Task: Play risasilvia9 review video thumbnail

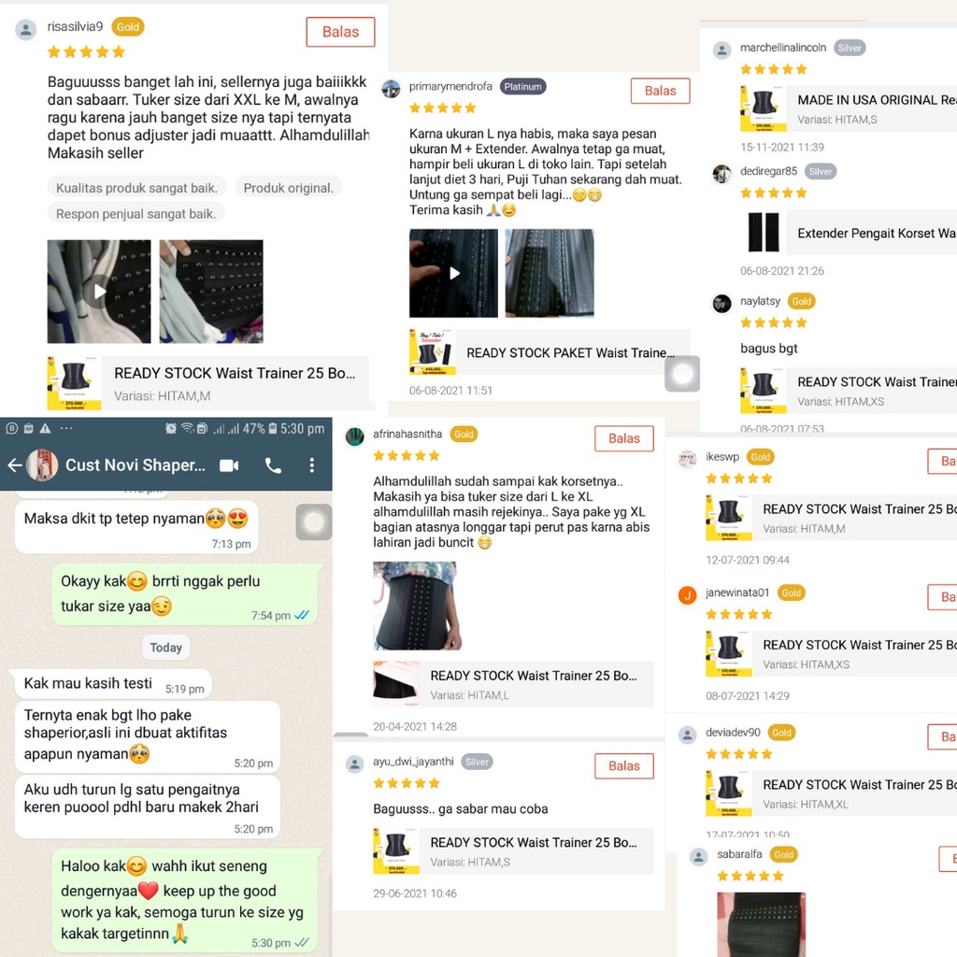Action: (99, 292)
